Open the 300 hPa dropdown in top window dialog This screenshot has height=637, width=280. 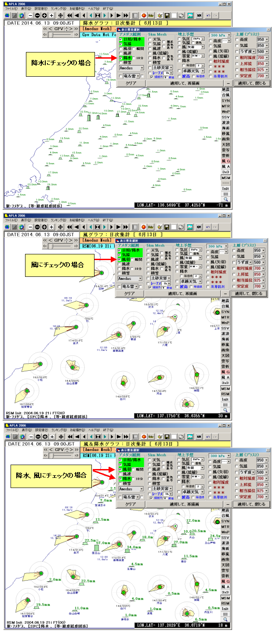pos(220,35)
